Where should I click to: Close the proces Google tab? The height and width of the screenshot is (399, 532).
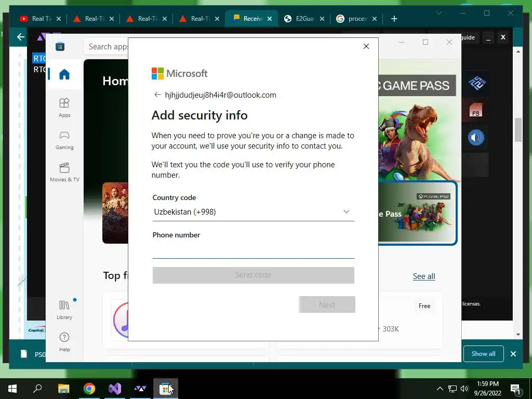pos(375,19)
